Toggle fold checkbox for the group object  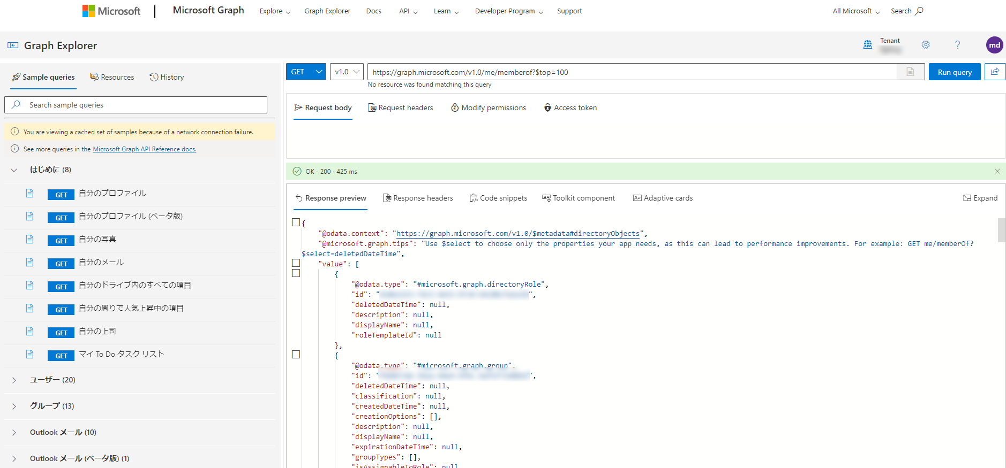pos(296,354)
